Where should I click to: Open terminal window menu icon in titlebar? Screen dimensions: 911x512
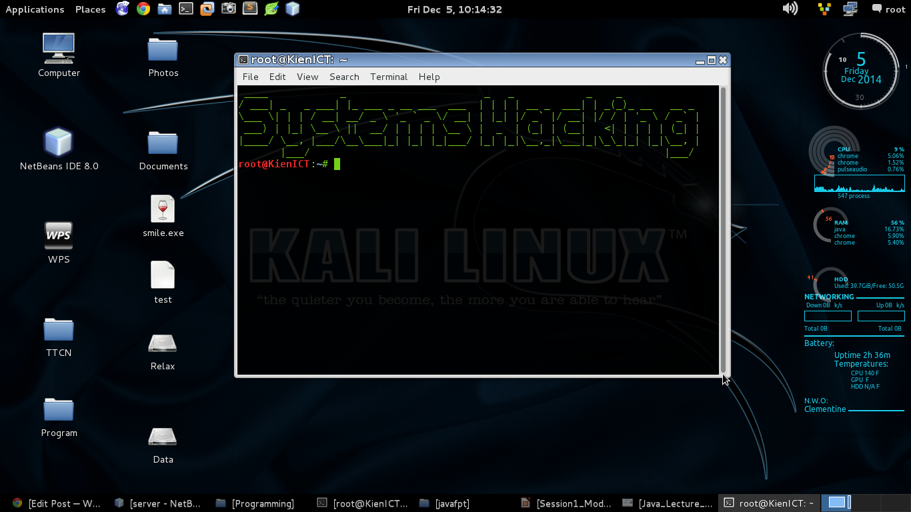pyautogui.click(x=243, y=60)
